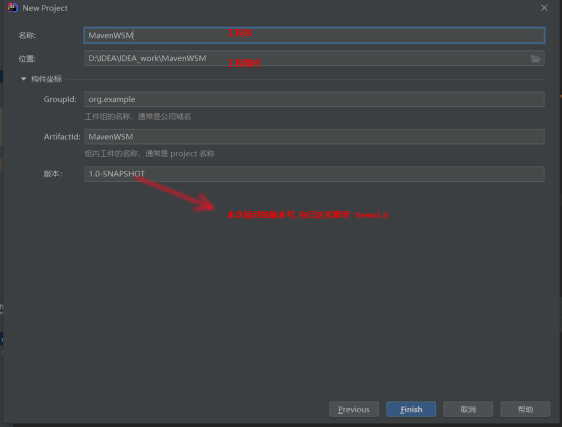Click the ArtifactId label
This screenshot has height=427, width=562.
click(x=62, y=137)
